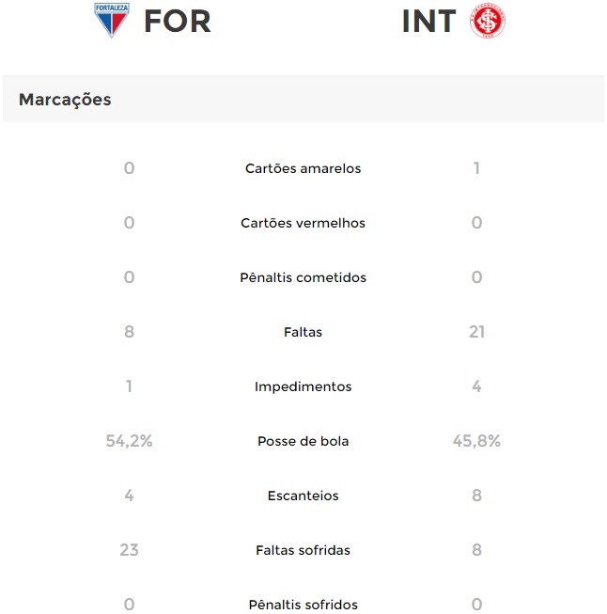Click Internacional's 45,8% possession value
607x614 pixels.
(x=476, y=441)
